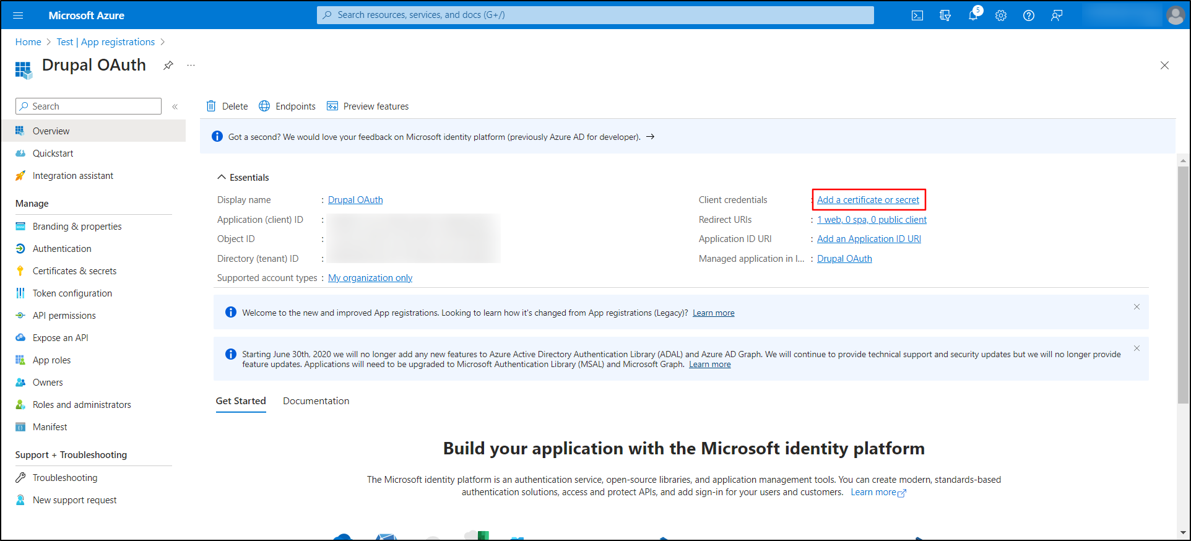The width and height of the screenshot is (1191, 541).
Task: Delete the app registration
Action: click(227, 106)
